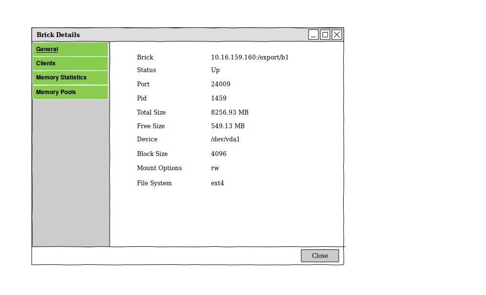Click the Pid value 1459

click(218, 98)
